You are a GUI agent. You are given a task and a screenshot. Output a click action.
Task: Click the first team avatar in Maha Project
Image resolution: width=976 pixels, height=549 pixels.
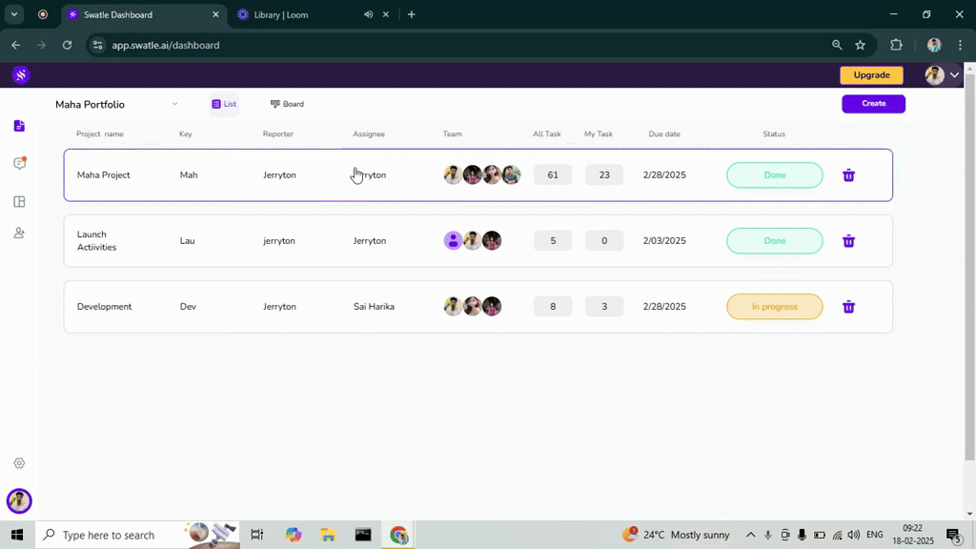pyautogui.click(x=453, y=175)
